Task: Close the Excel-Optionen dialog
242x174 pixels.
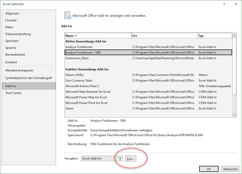Action: pos(236,4)
